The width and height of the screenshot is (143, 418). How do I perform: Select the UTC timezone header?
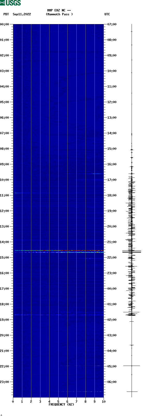click(x=107, y=14)
